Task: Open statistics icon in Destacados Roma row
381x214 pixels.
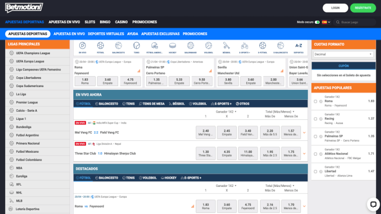Action: click(193, 206)
